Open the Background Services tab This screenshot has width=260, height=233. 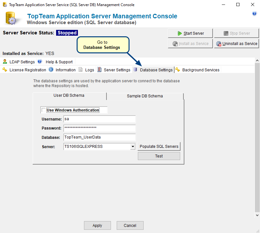(197, 70)
